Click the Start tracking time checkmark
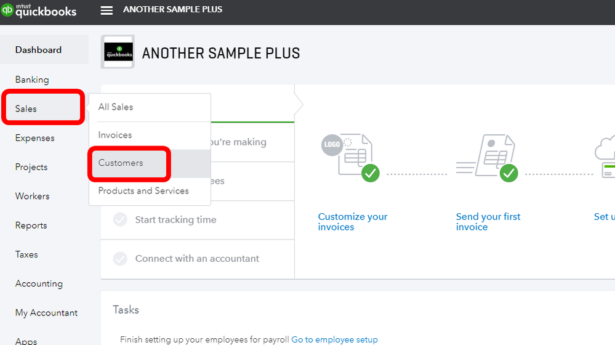The height and width of the screenshot is (345, 615). coord(121,220)
